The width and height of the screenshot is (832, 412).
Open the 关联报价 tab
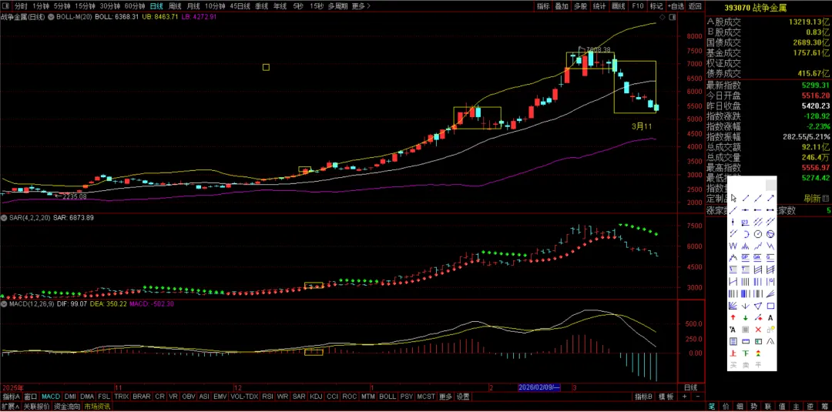pos(36,407)
